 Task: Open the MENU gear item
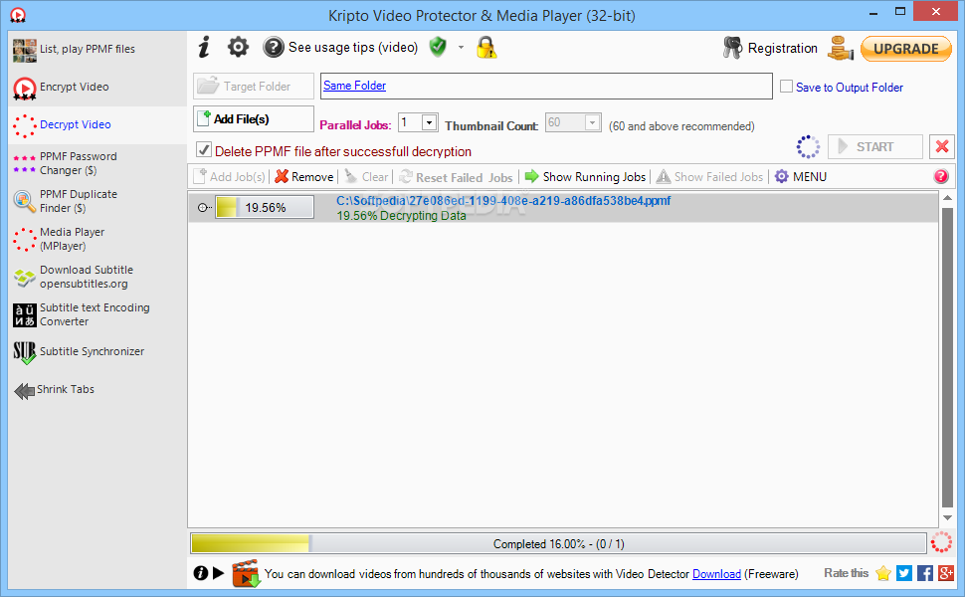coord(800,177)
